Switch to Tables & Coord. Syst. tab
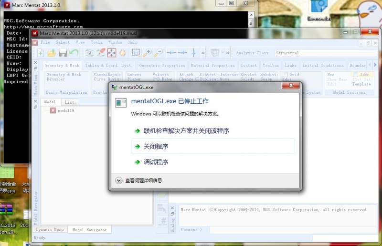 (108, 65)
